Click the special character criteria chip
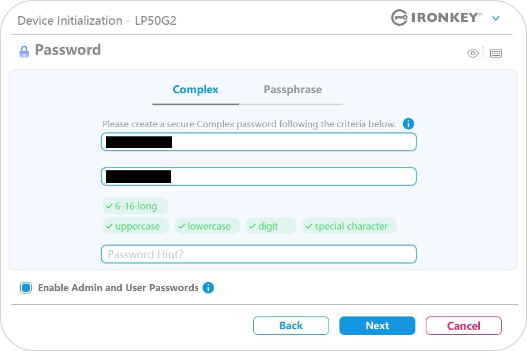 [x=349, y=226]
